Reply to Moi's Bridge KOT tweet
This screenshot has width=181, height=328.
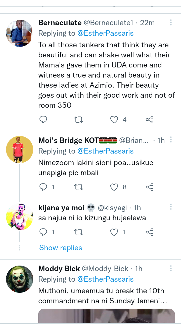[43, 187]
